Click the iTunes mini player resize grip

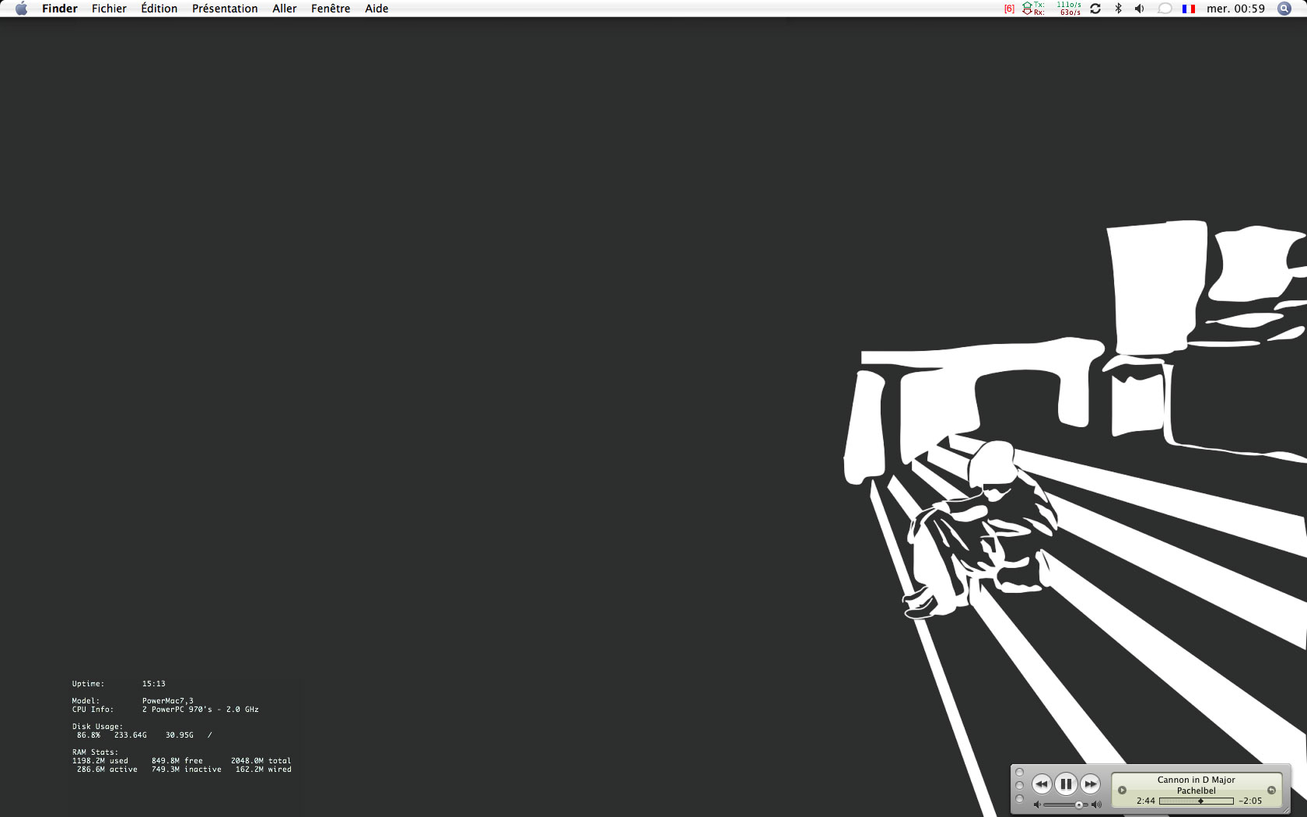[1285, 810]
